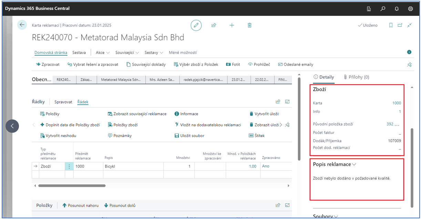This screenshot has height=219, width=421.
Task: Open notifications bell icon
Action: 397,9
